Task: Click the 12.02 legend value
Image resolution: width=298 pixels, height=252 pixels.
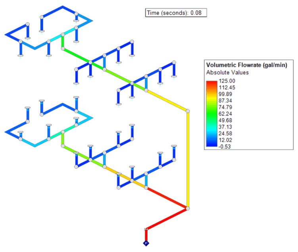Action: 225,140
